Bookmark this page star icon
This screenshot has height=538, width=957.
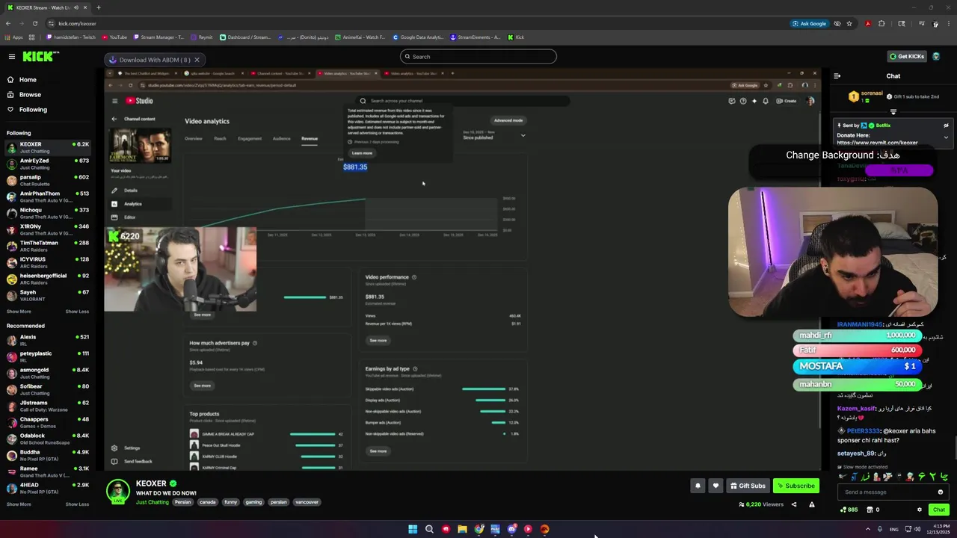point(849,23)
